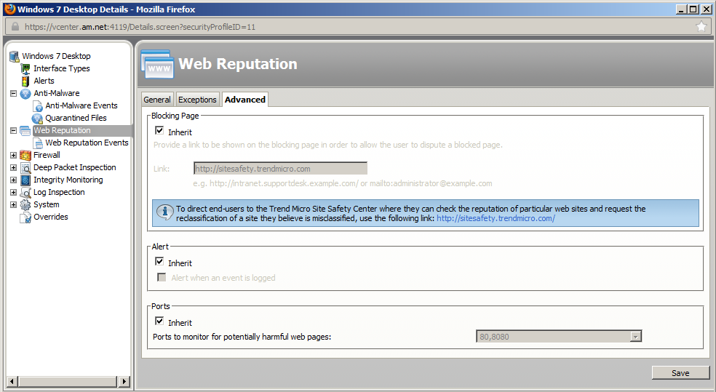Click the Windows 7 Desktop computer icon
The height and width of the screenshot is (392, 716).
(x=14, y=56)
